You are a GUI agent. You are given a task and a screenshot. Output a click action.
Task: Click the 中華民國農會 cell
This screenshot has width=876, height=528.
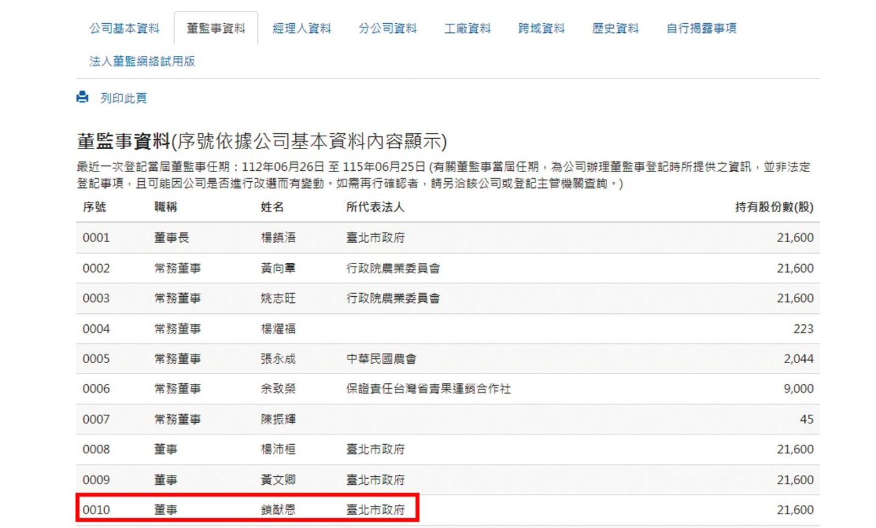[x=381, y=358]
